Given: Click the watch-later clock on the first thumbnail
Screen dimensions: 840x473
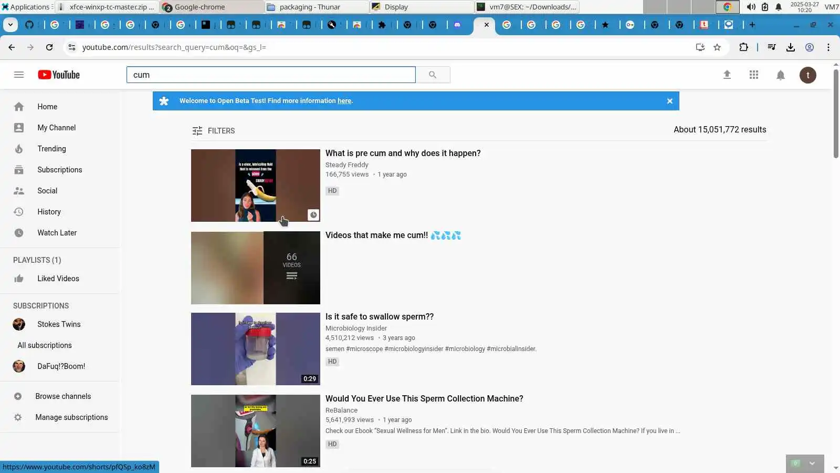Looking at the screenshot, I should point(313,215).
